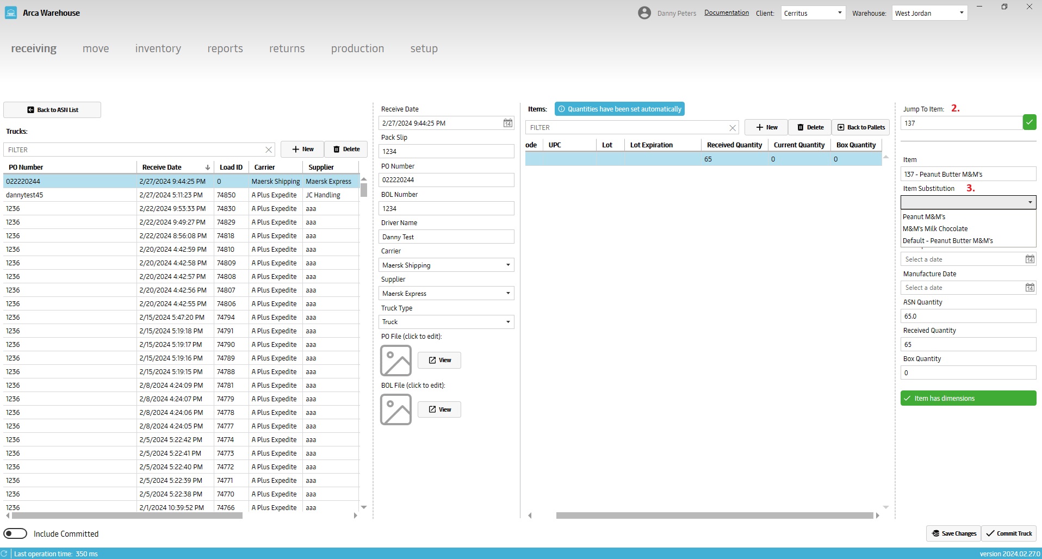Select the dannytest45 truck row
1042x559 pixels.
[x=181, y=195]
